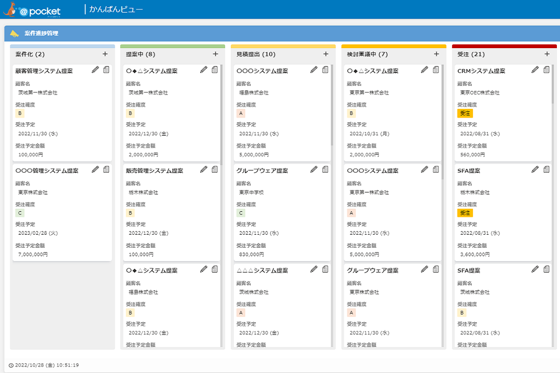This screenshot has height=373, width=560.
Task: Click the 東京OEC株式会社 customer name
Action: [x=480, y=92]
